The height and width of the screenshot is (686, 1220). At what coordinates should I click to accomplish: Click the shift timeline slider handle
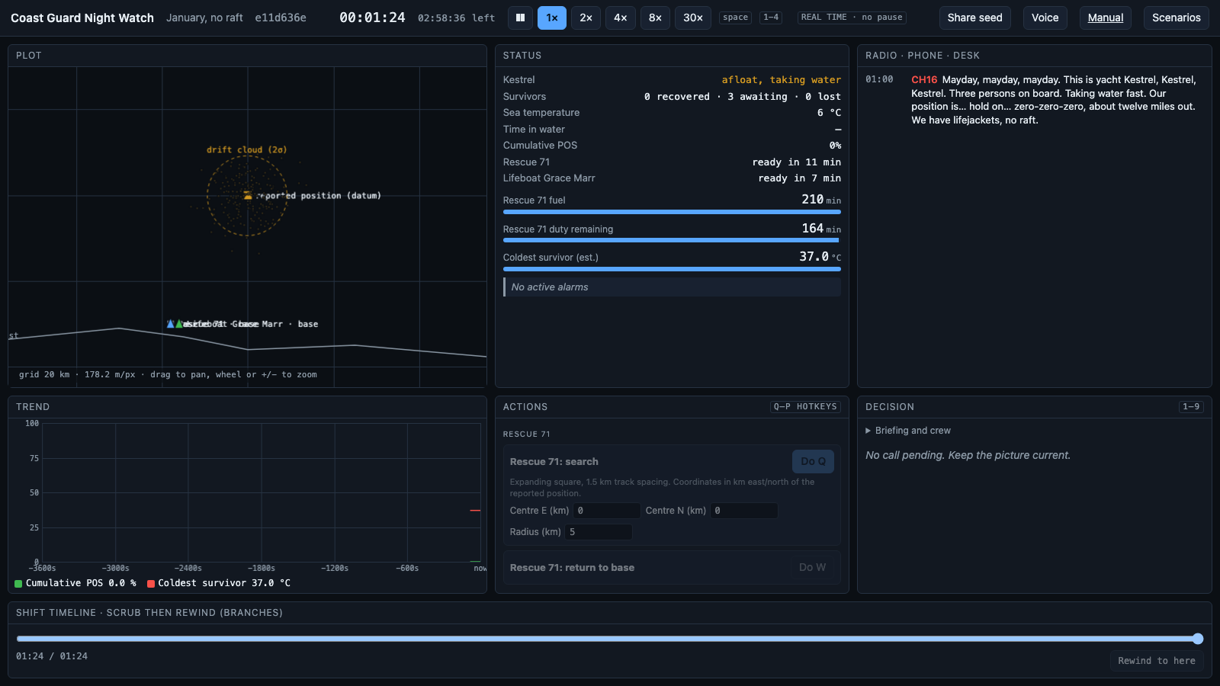point(1198,639)
